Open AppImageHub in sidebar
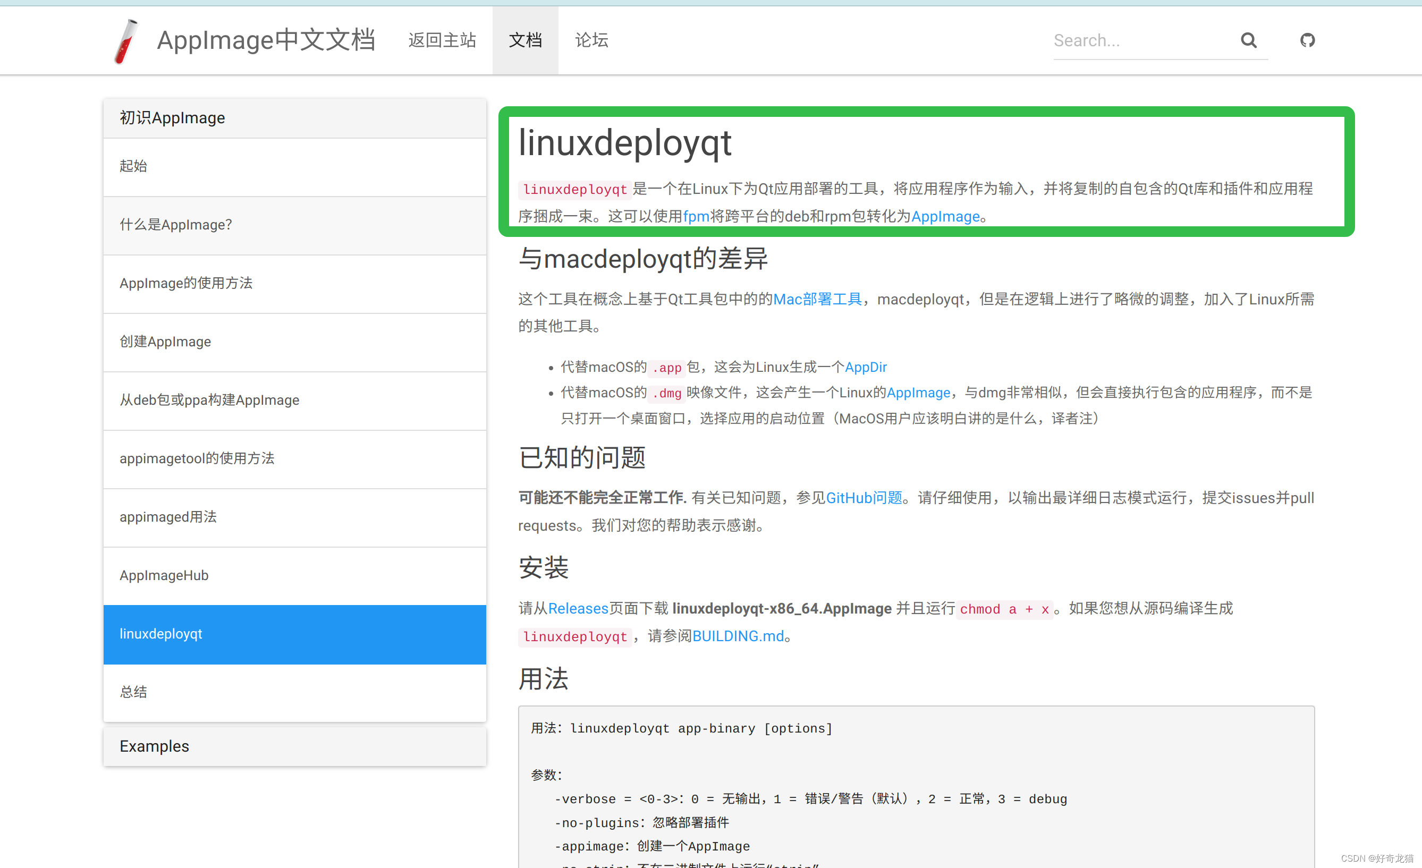Viewport: 1422px width, 868px height. (x=294, y=576)
